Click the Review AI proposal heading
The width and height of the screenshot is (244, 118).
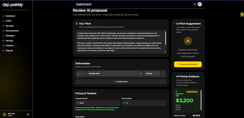tap(90, 10)
